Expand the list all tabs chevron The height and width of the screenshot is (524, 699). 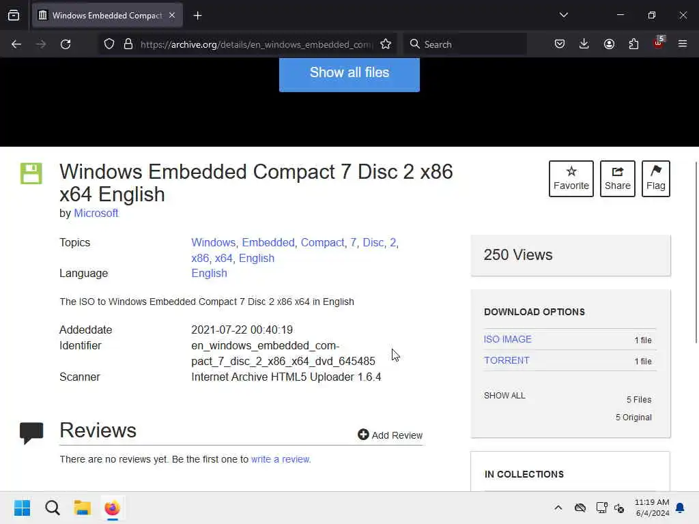(564, 15)
